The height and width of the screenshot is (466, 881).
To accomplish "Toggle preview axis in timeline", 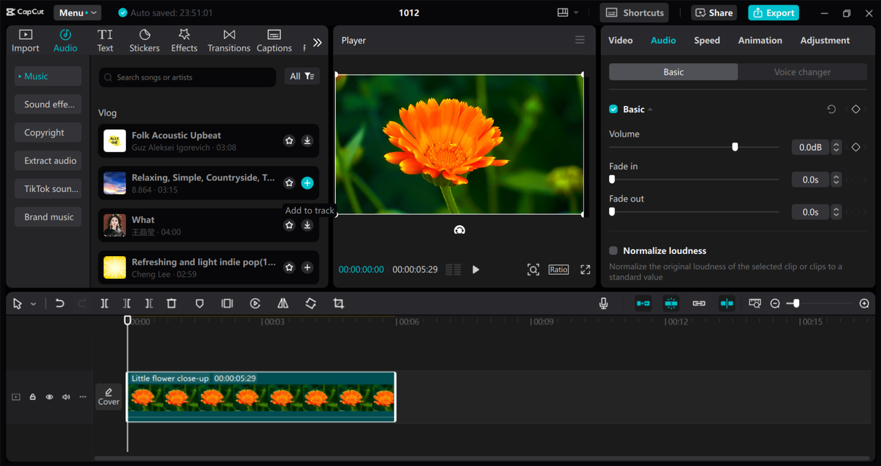I will [727, 304].
